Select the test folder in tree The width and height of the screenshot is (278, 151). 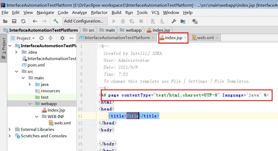coord(42,97)
